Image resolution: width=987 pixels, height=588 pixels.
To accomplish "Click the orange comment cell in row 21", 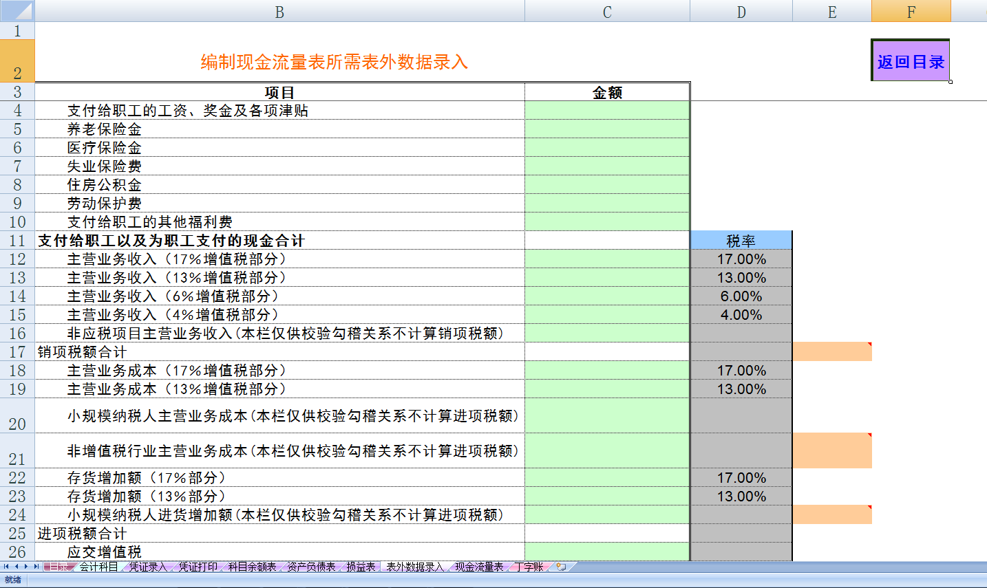I will (x=832, y=451).
